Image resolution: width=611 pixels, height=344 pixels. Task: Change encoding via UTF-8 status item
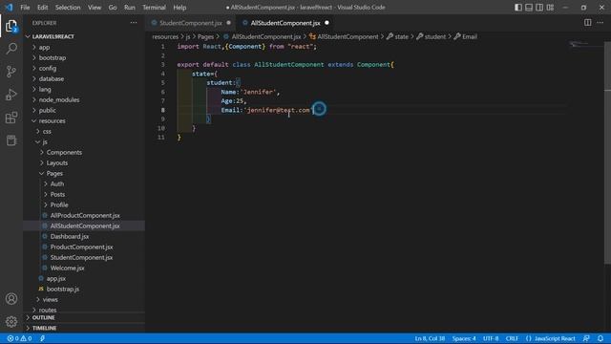pos(491,338)
